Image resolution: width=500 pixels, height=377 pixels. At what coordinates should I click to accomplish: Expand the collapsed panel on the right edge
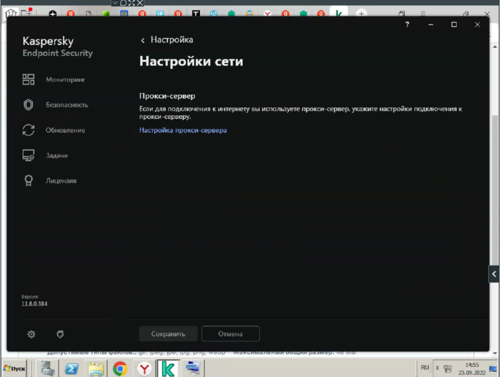[493, 273]
